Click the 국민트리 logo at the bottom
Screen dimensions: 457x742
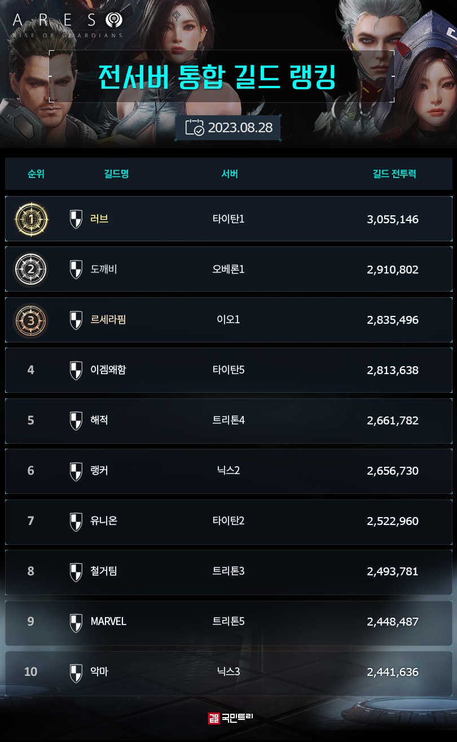tap(231, 718)
